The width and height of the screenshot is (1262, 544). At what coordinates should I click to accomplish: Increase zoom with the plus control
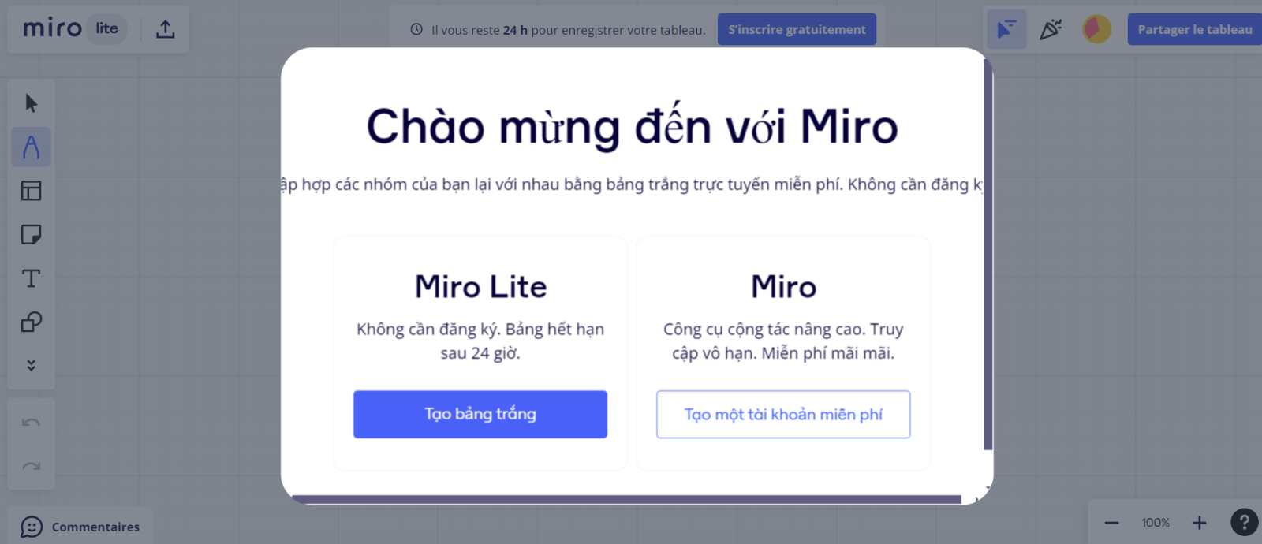coord(1200,522)
